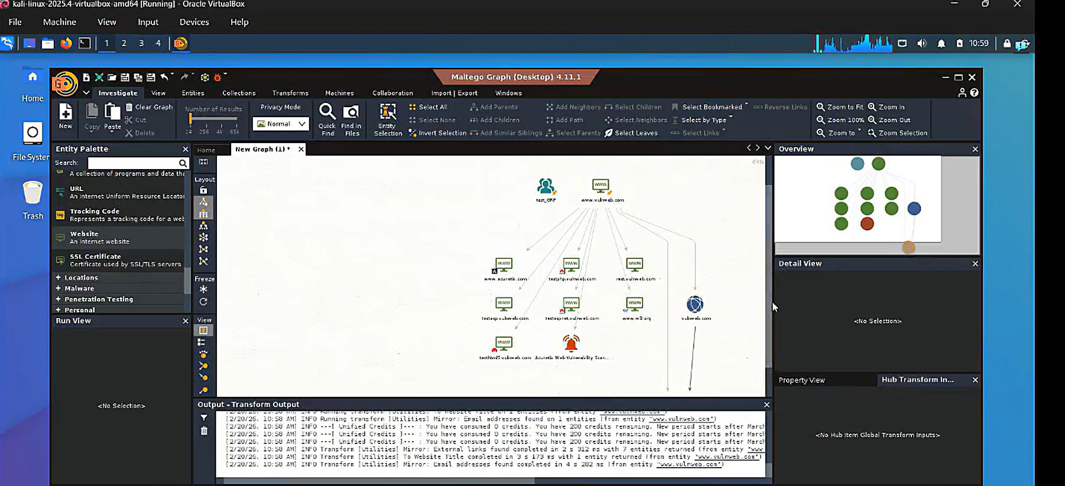Image resolution: width=1065 pixels, height=486 pixels.
Task: Click Invert Selection button
Action: (x=437, y=133)
